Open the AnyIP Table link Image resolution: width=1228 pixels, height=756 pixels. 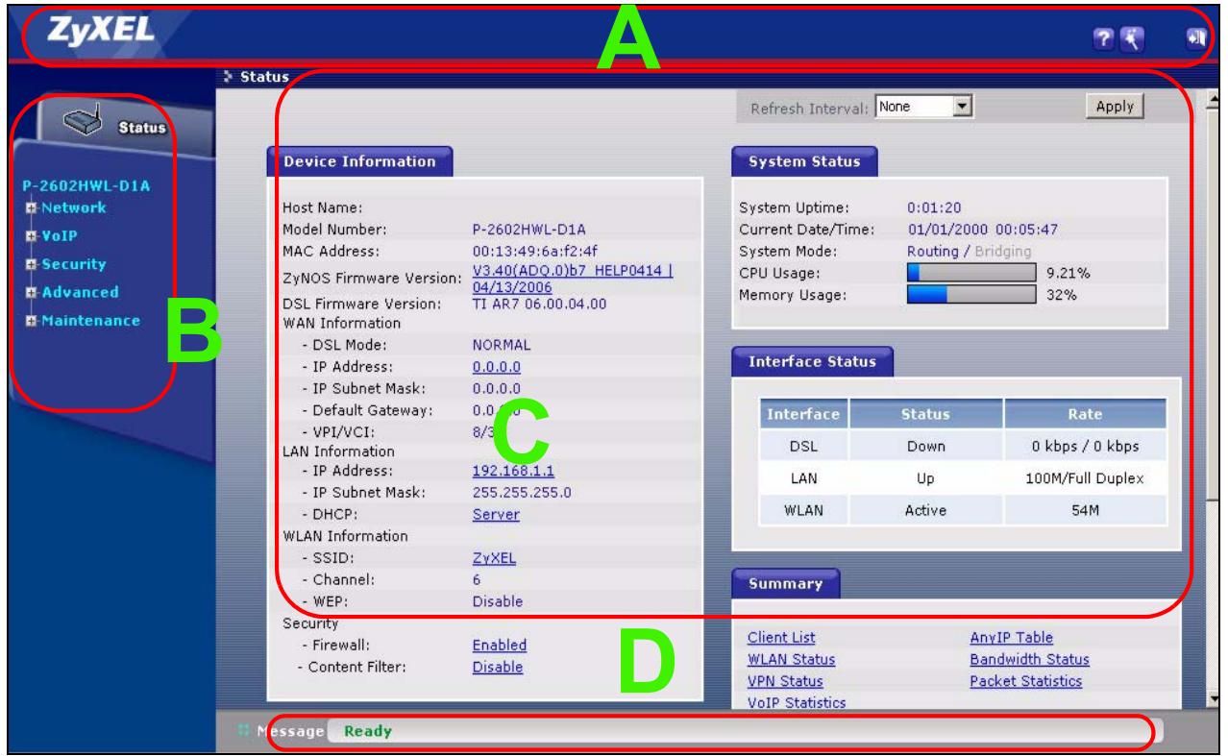(x=1012, y=637)
